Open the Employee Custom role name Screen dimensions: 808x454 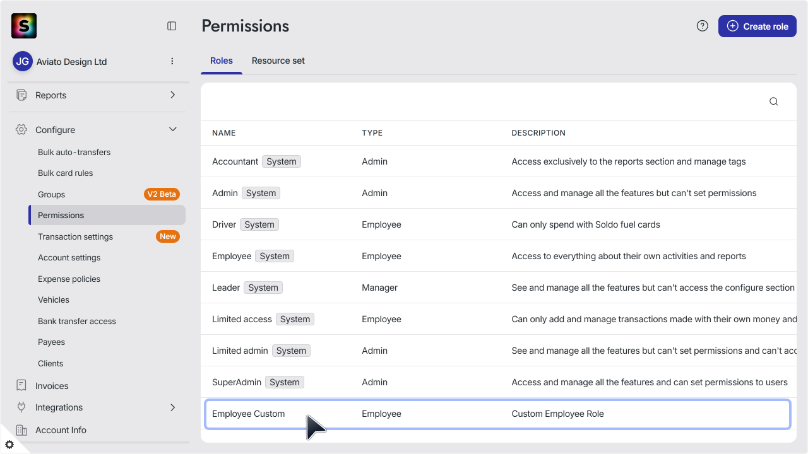tap(249, 414)
